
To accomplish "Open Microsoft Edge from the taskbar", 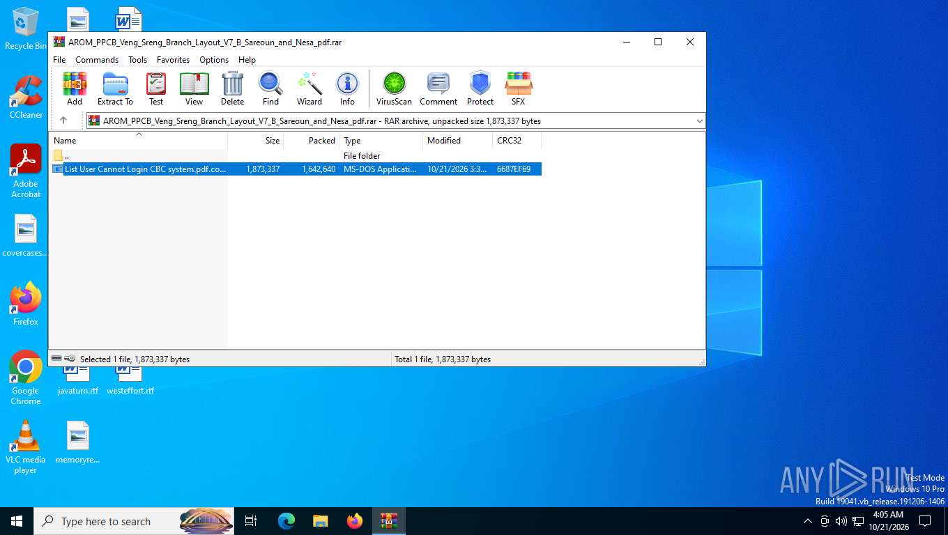I will (x=286, y=521).
